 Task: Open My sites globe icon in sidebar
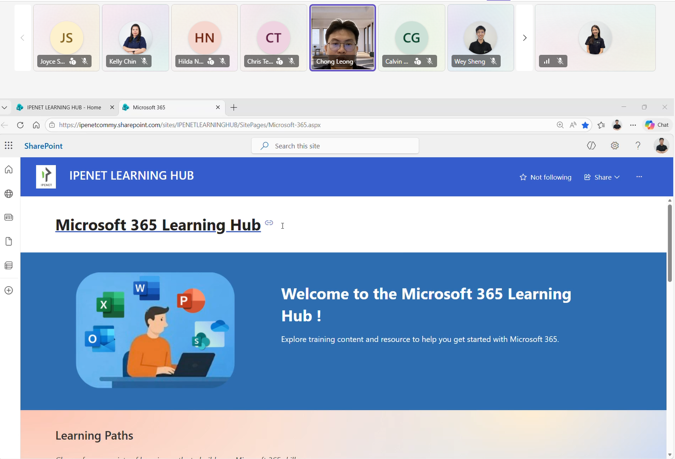(x=8, y=194)
